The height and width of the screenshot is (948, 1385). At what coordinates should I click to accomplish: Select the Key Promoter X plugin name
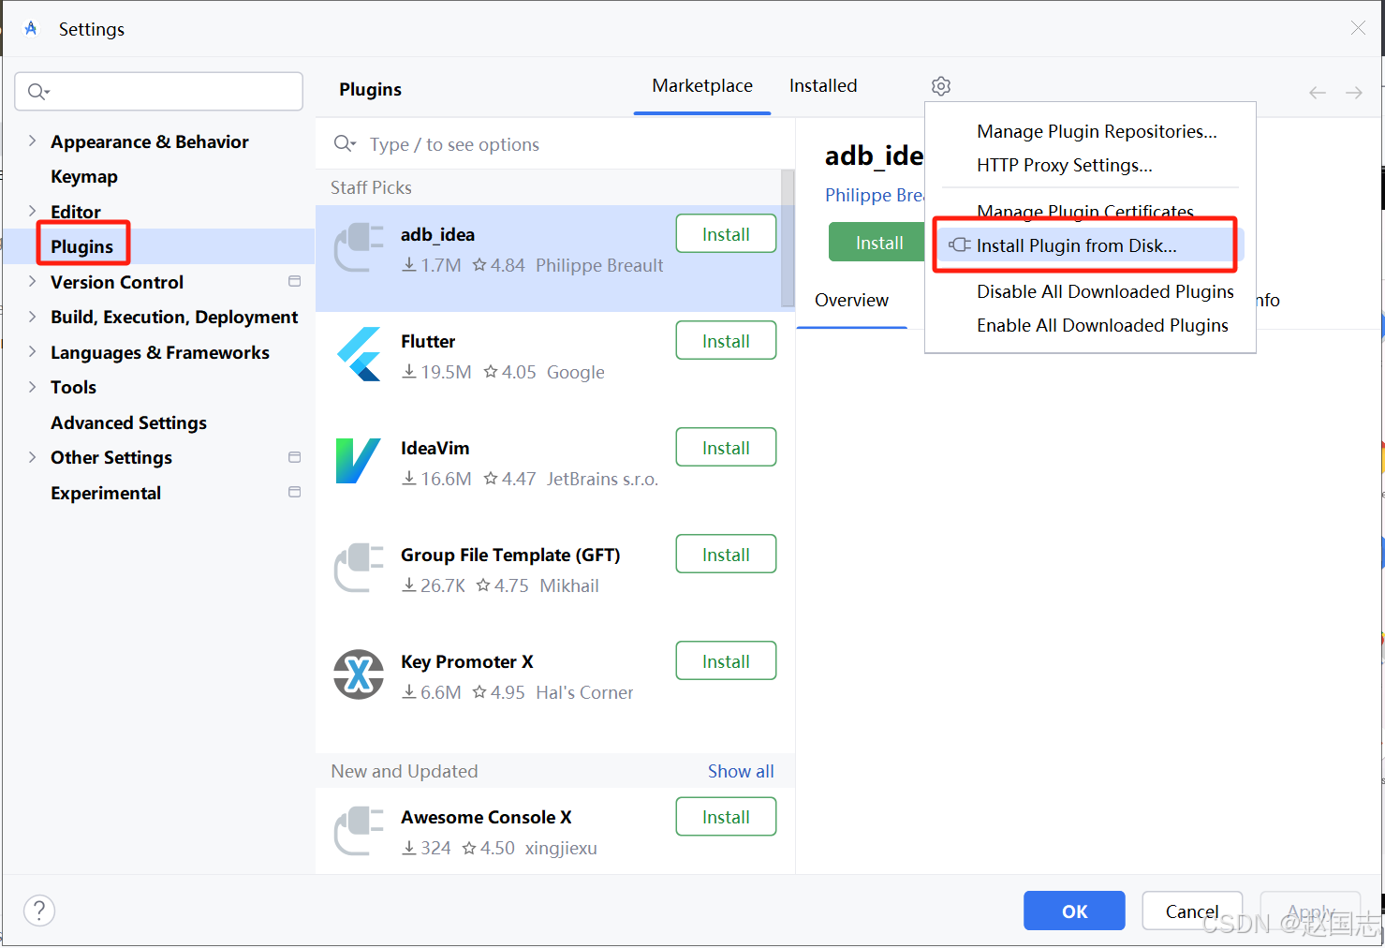[467, 661]
